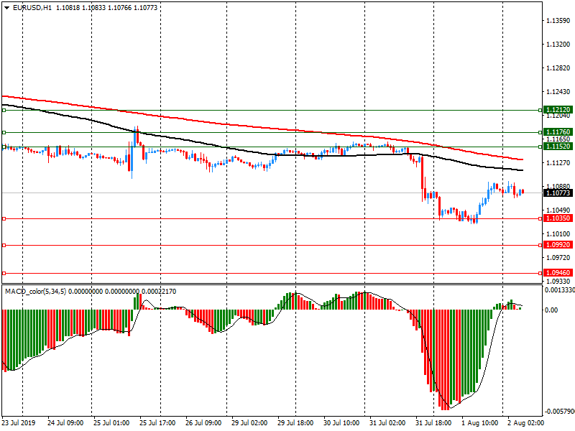Click the 1.13590 price scale value
Viewport: 575px width, 431px height.
tap(558, 21)
